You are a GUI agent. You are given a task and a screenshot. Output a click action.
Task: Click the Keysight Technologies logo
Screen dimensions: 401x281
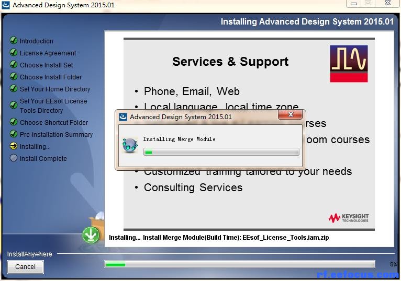tap(349, 218)
